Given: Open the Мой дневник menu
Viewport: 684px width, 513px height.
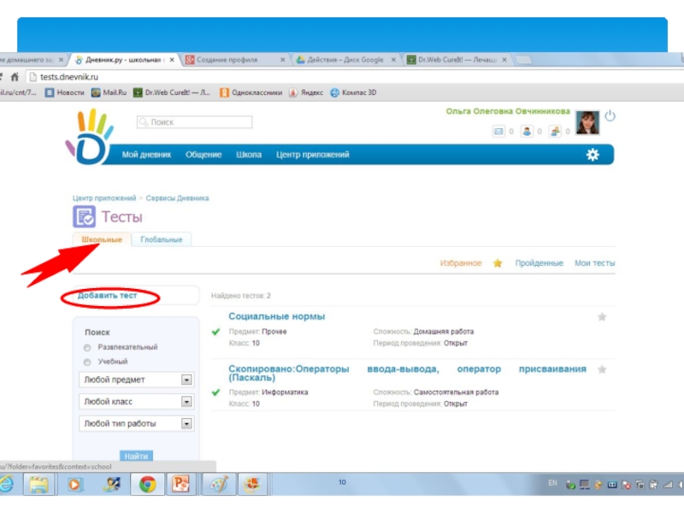Looking at the screenshot, I should [146, 155].
